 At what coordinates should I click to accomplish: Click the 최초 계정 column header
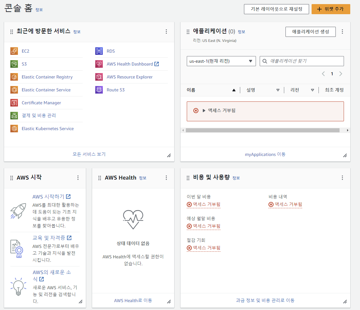tap(334, 90)
